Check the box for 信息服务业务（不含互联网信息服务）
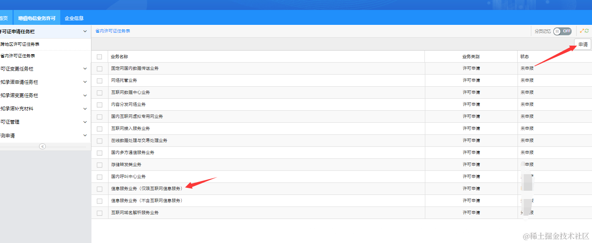The image size is (592, 243). click(99, 201)
